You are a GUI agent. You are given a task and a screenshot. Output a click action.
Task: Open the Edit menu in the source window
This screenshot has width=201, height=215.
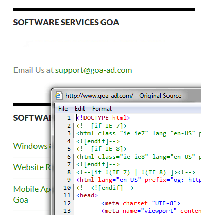point(80,109)
